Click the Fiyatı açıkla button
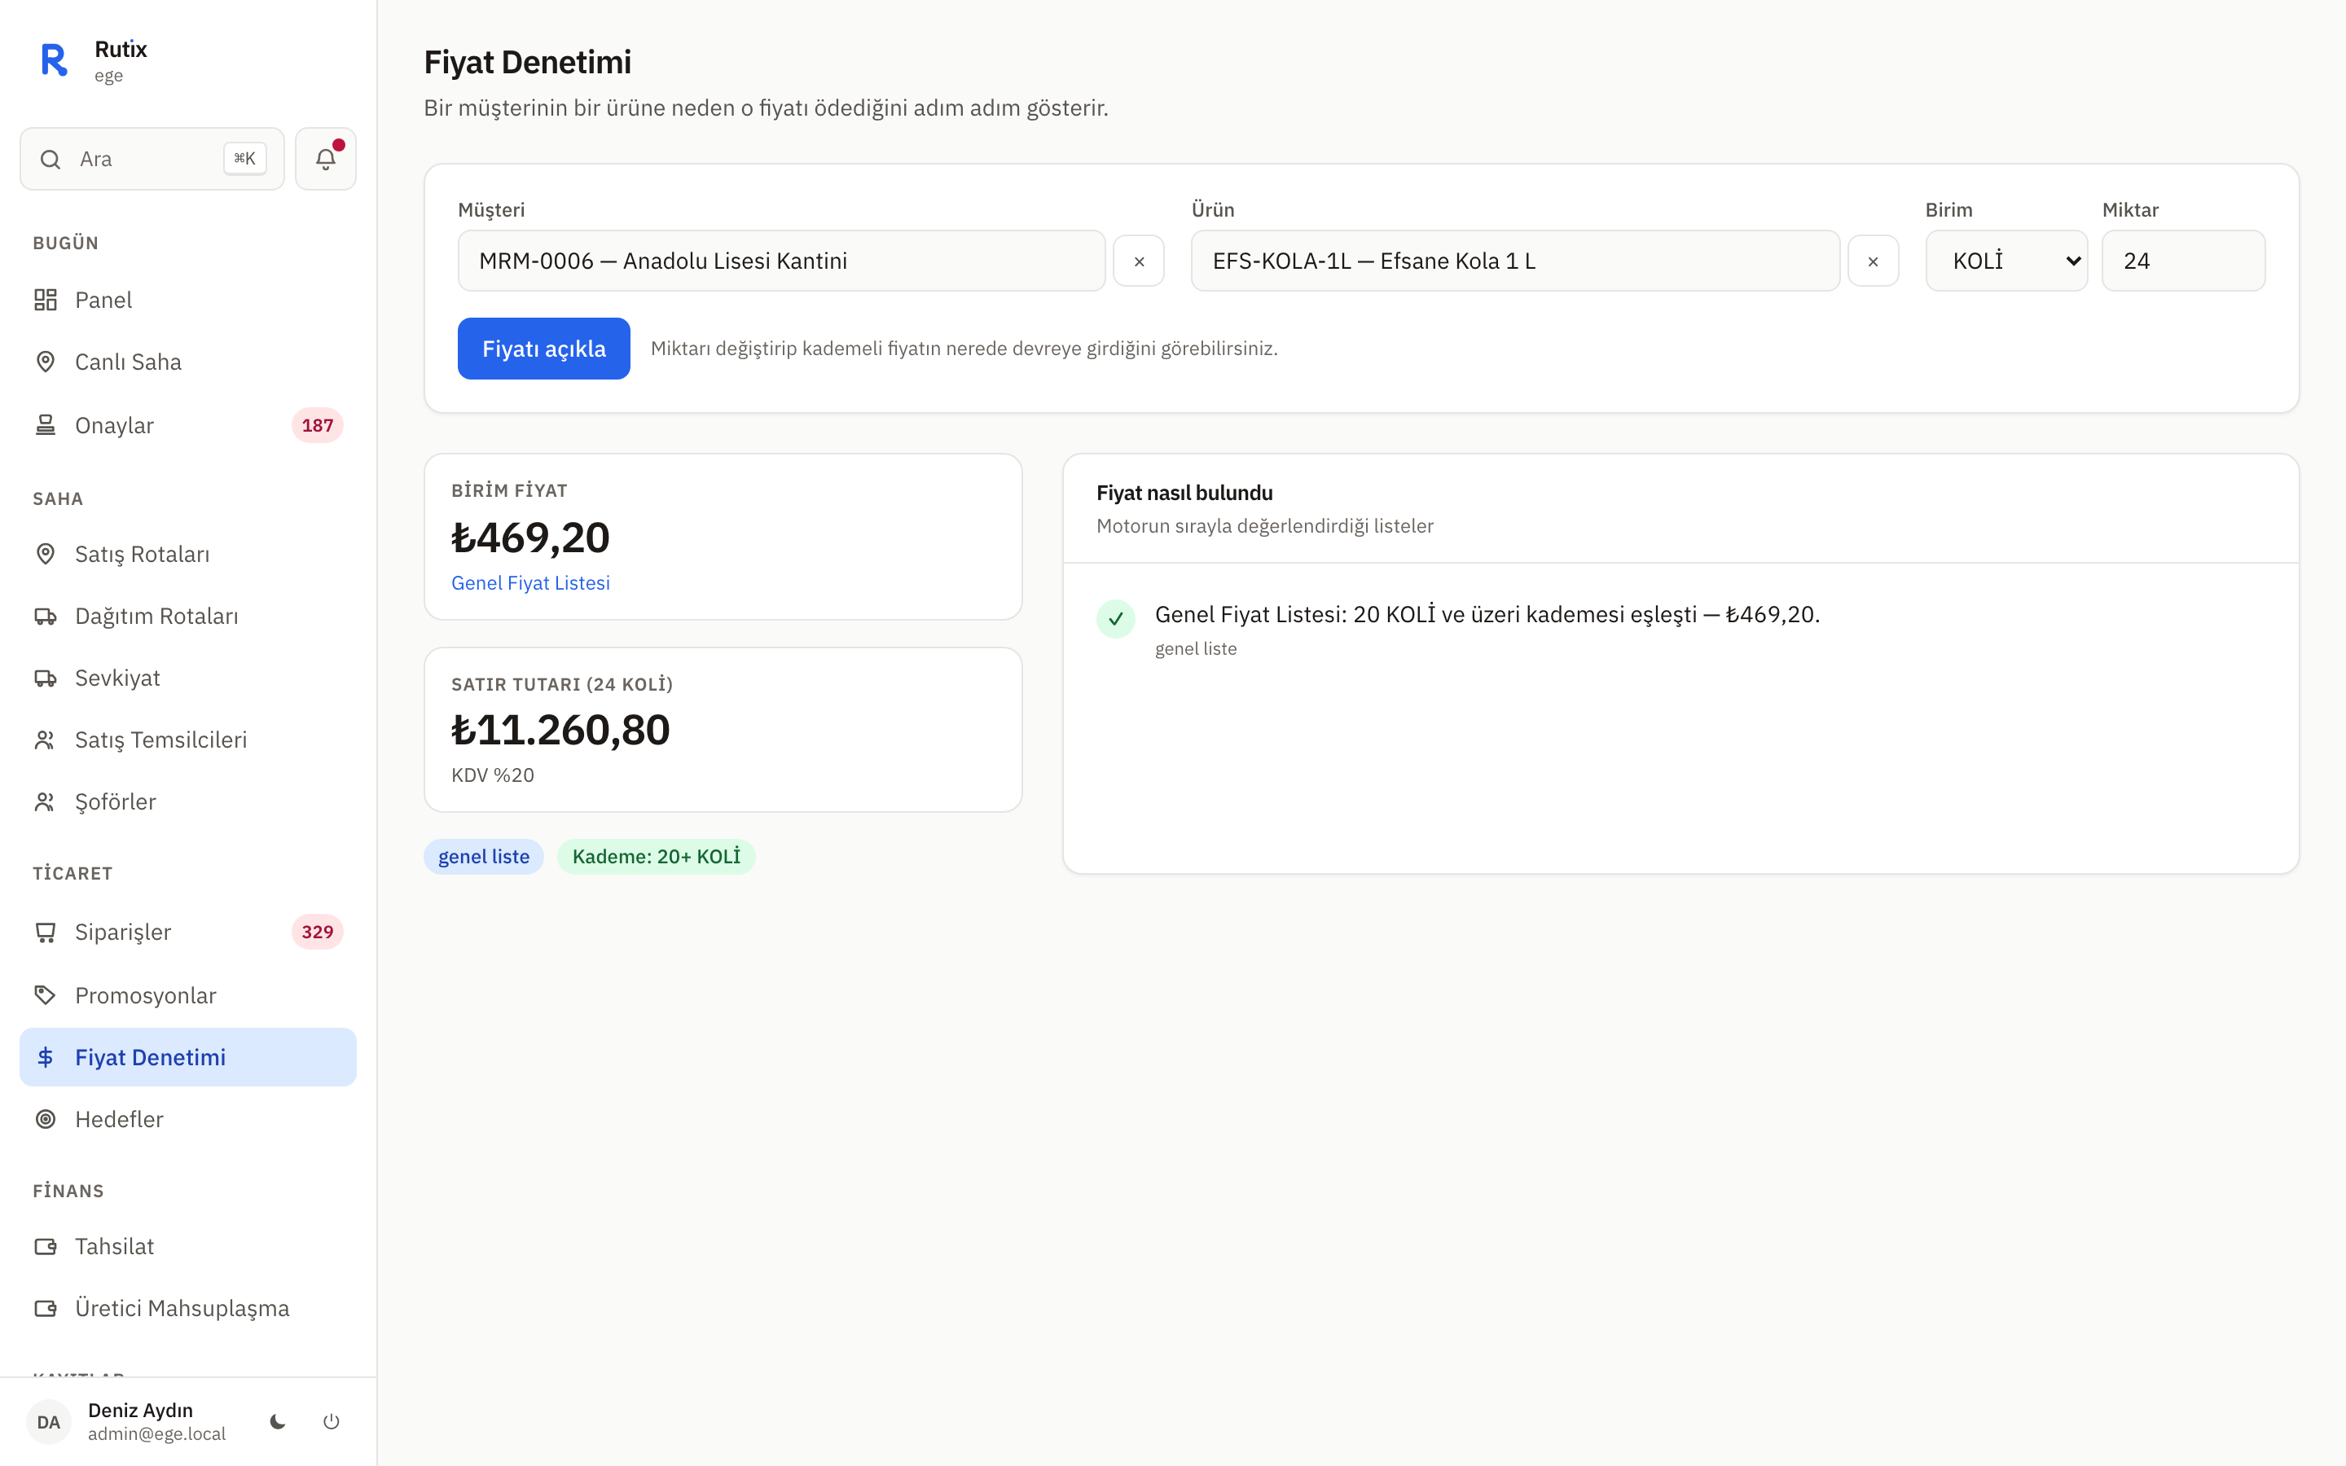The width and height of the screenshot is (2346, 1466). click(544, 348)
